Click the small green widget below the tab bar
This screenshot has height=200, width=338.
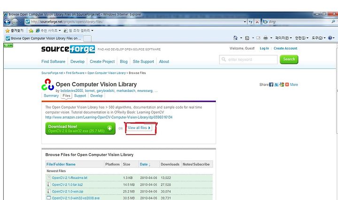(x=8, y=45)
